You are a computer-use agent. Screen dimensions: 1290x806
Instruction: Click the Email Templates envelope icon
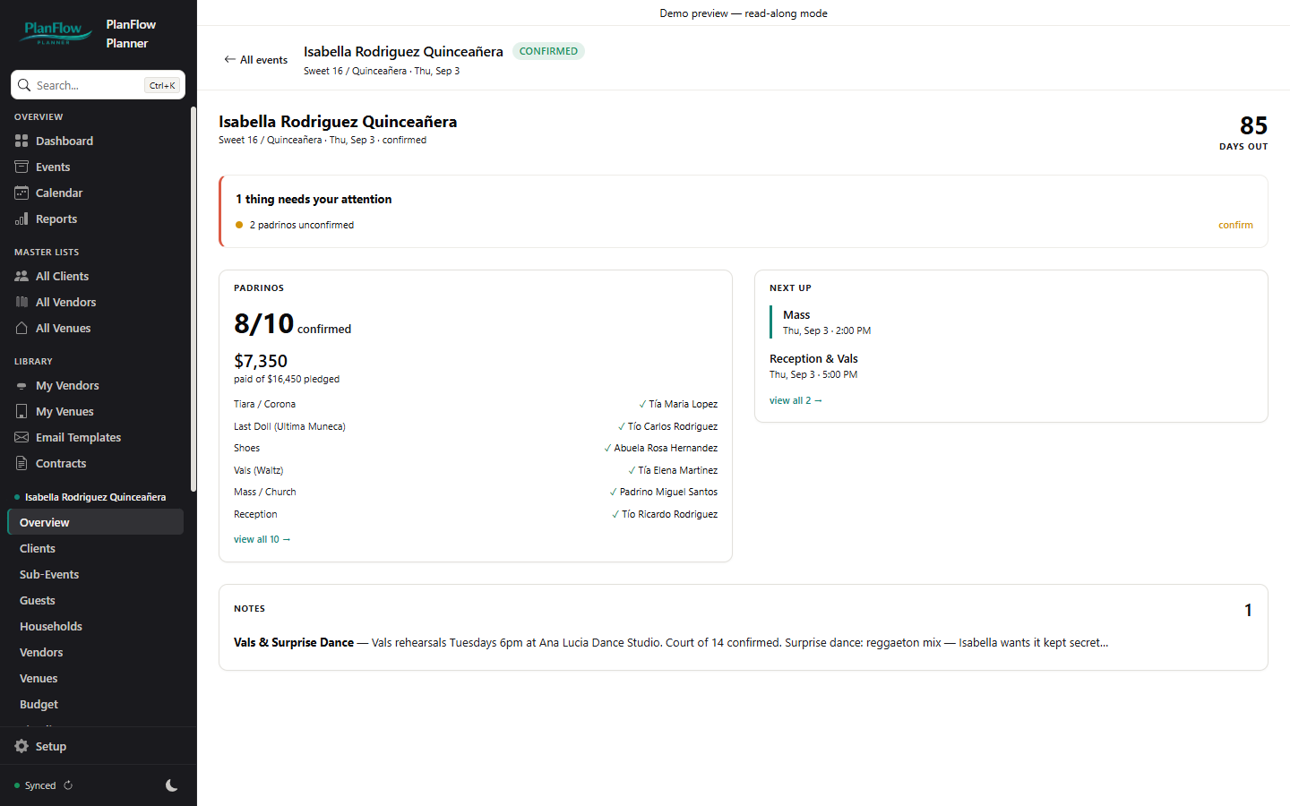(21, 437)
